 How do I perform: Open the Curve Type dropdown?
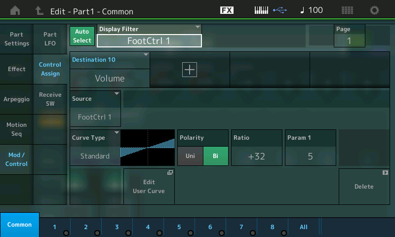pyautogui.click(x=95, y=138)
